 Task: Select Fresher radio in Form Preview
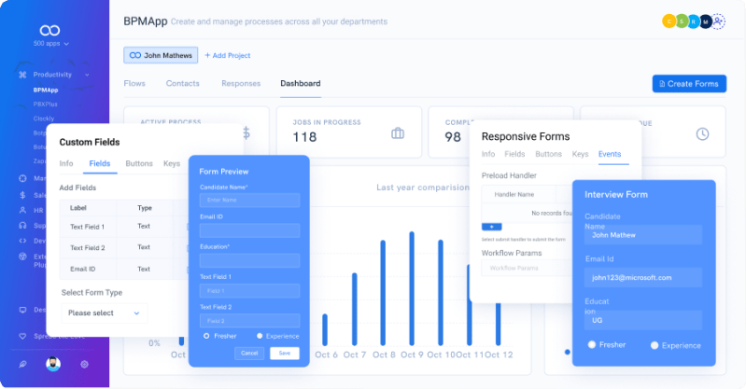pyautogui.click(x=206, y=336)
